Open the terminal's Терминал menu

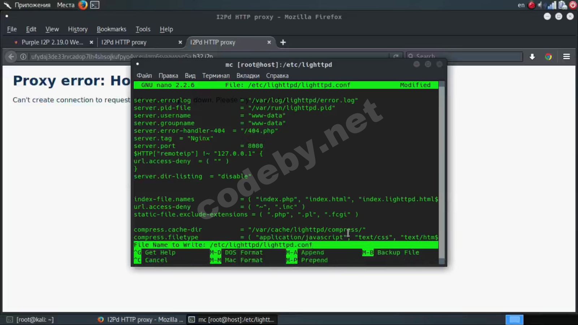216,76
